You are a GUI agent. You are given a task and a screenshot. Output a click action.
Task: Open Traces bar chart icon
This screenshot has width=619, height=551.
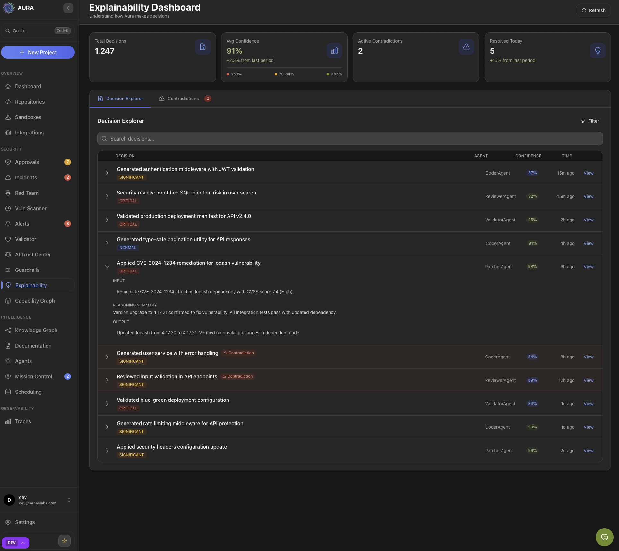click(x=8, y=421)
